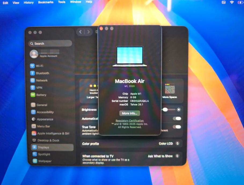Close the About This Mac window
This screenshot has width=244, height=185.
[101, 28]
